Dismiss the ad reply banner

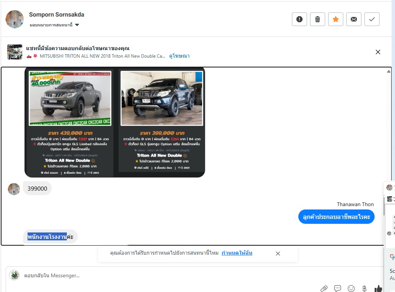pos(378,52)
